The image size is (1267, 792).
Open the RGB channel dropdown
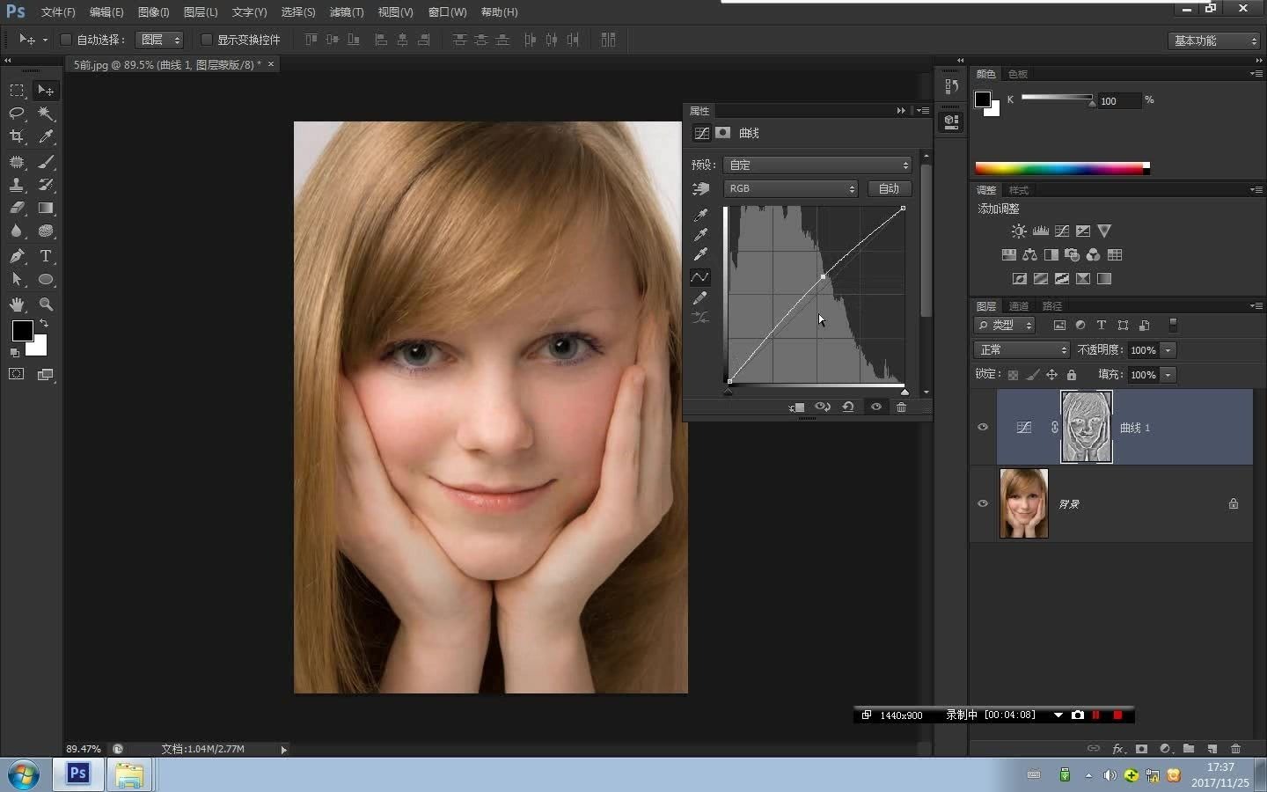click(790, 188)
